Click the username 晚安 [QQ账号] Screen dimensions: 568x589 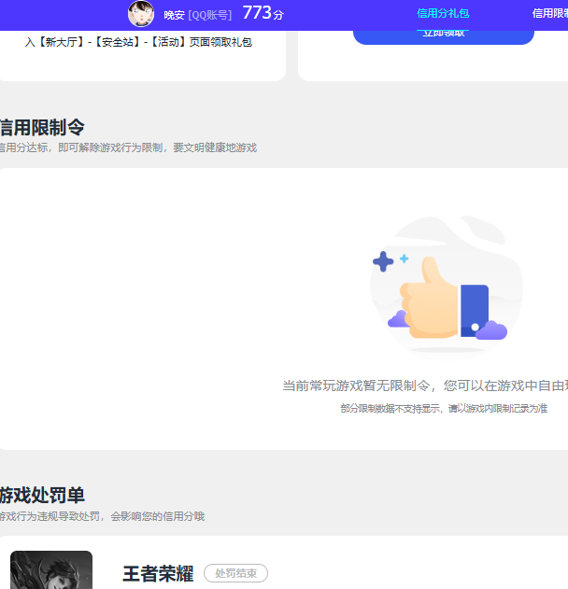click(197, 15)
